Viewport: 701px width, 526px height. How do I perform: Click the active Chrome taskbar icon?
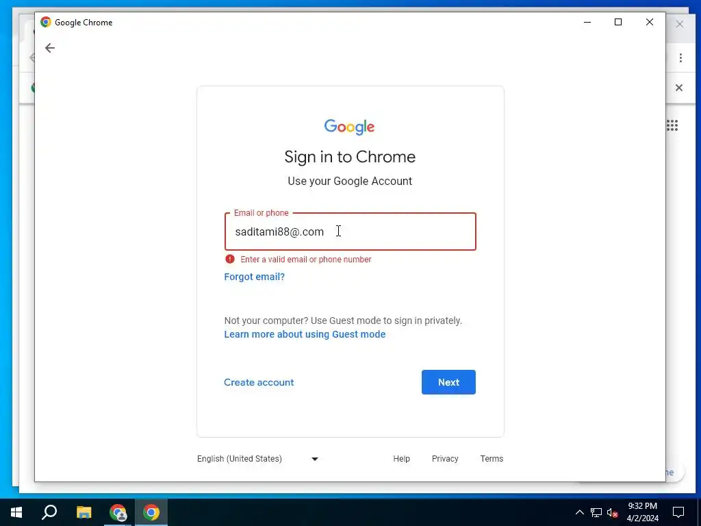click(151, 512)
